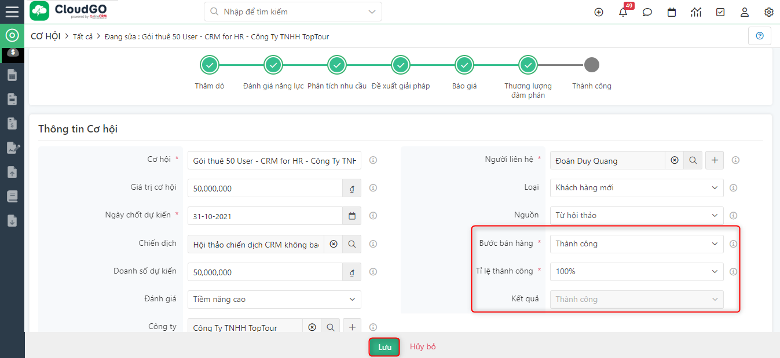
Task: Open the Đánh giá dropdown
Action: tap(274, 299)
